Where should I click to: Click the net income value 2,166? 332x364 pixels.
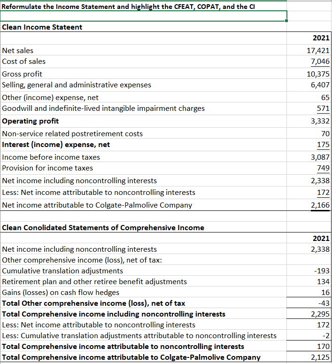tap(309, 205)
